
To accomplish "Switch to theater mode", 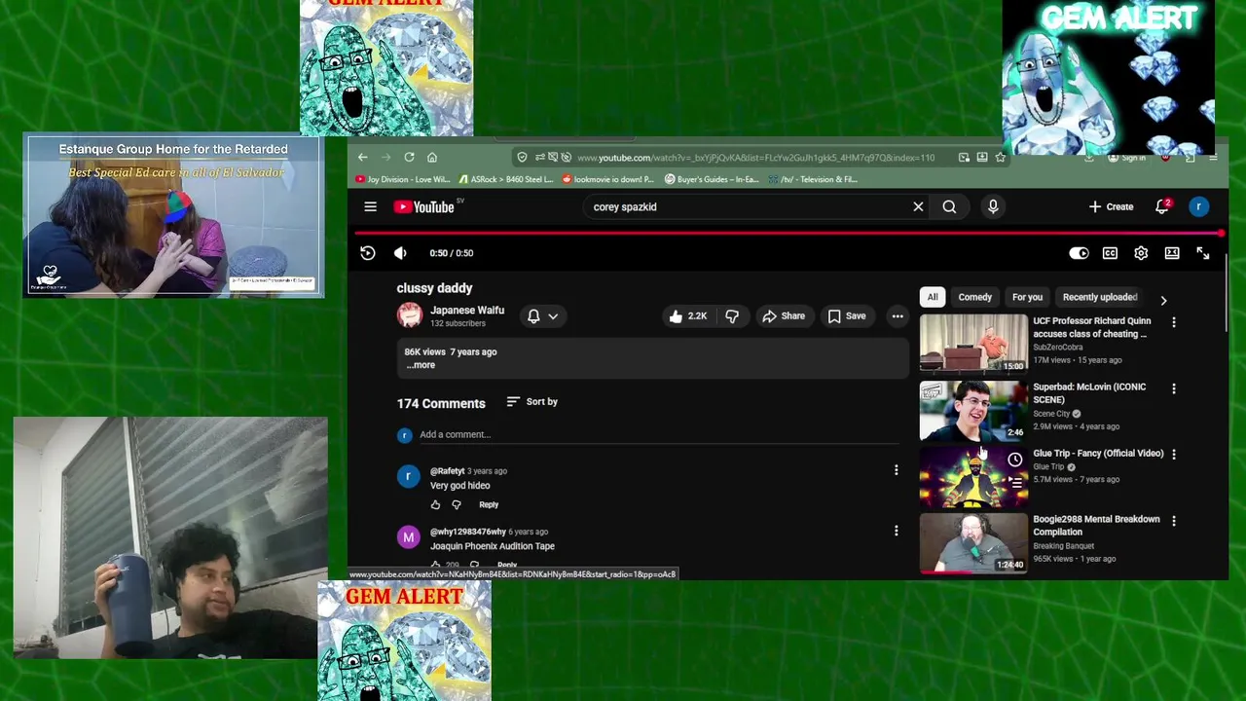I will click(1172, 253).
